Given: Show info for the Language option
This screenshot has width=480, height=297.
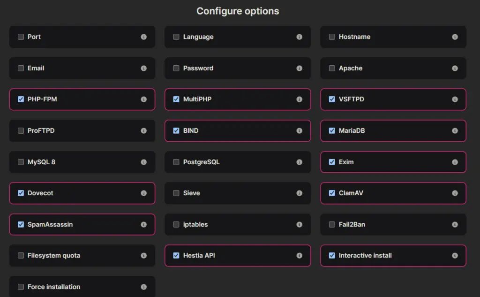Looking at the screenshot, I should click(299, 37).
